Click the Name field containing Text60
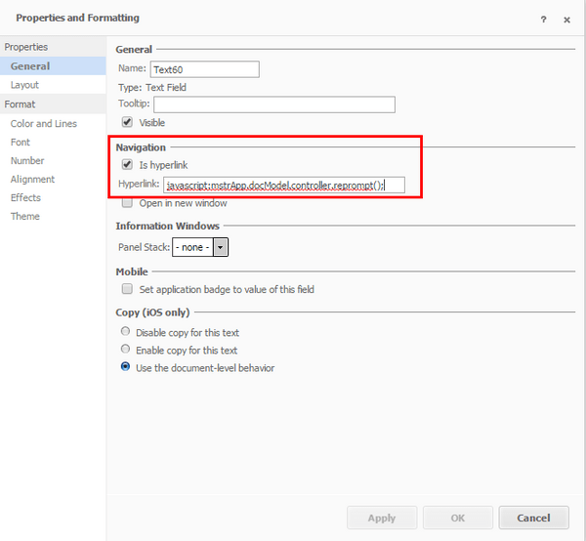 pos(204,69)
